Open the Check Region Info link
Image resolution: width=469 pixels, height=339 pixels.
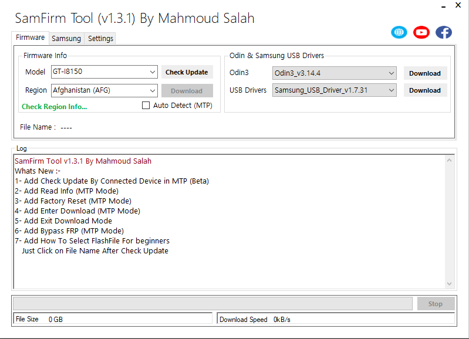pyautogui.click(x=54, y=107)
